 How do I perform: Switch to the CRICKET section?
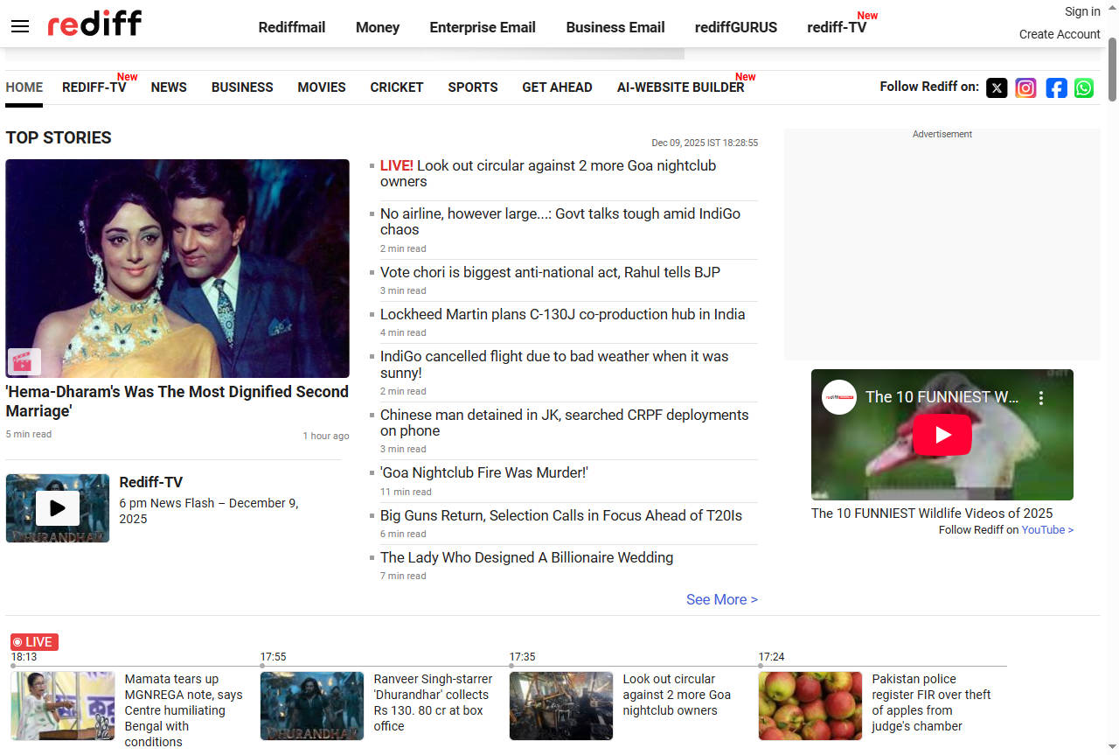click(396, 87)
